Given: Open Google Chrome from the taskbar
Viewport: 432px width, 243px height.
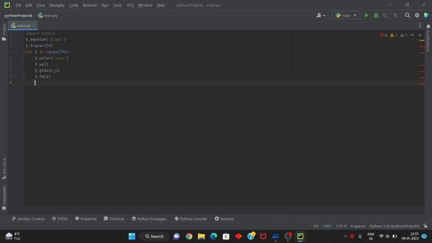Looking at the screenshot, I should 189,236.
